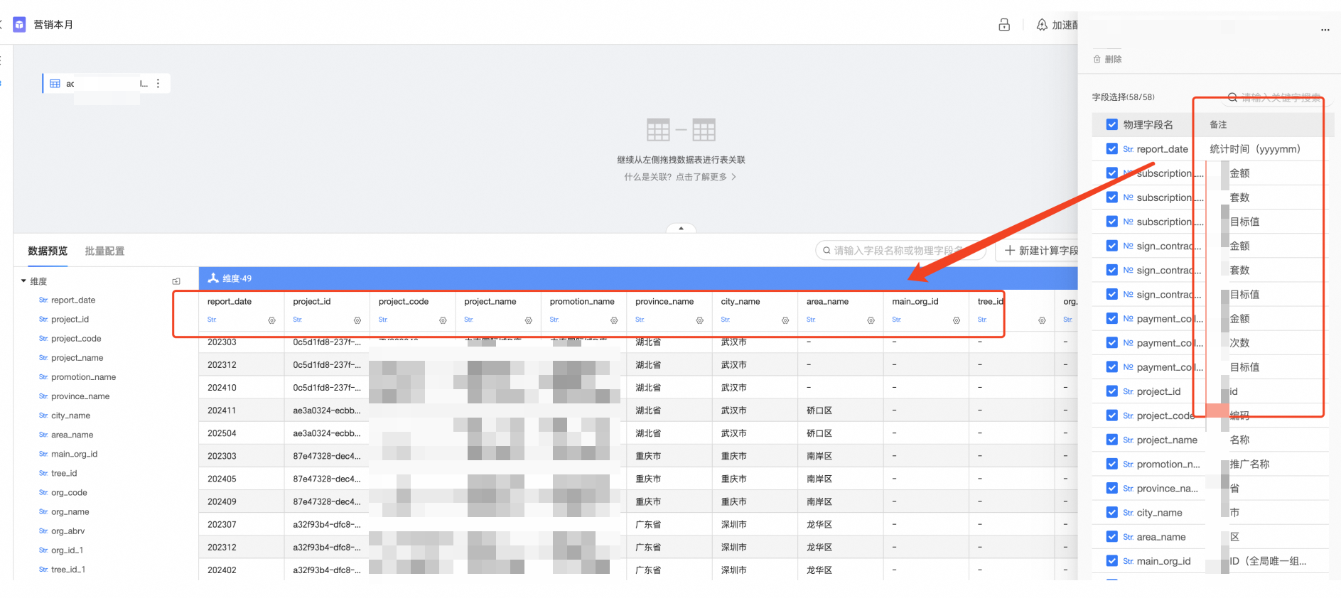The width and height of the screenshot is (1341, 598).
Task: Select the 数据预览 tab
Action: pyautogui.click(x=48, y=251)
